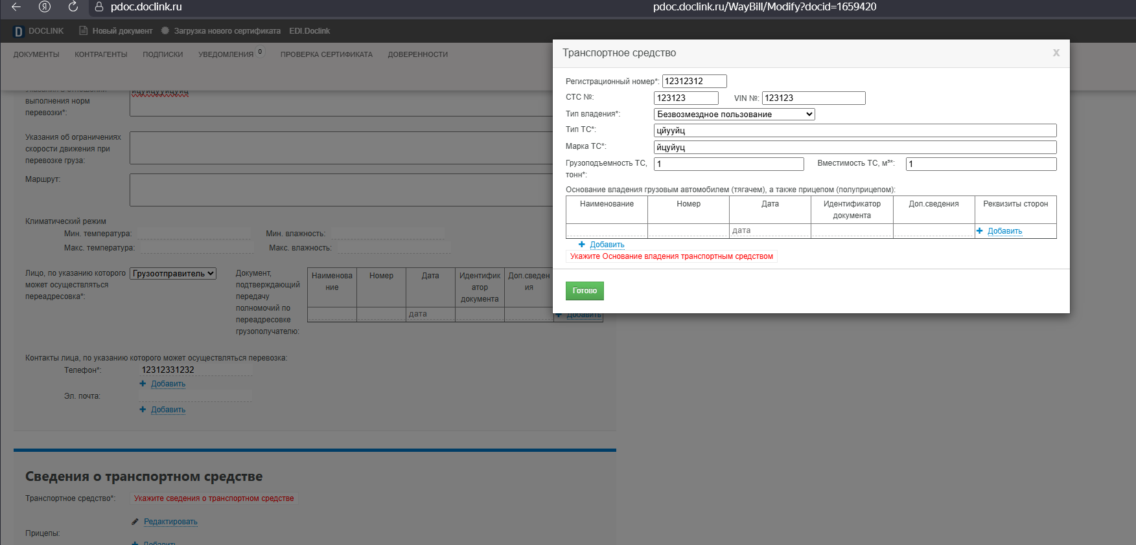Click дата cell in readdressing document table
The image size is (1136, 545).
pyautogui.click(x=430, y=314)
